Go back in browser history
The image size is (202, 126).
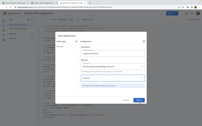3,7
